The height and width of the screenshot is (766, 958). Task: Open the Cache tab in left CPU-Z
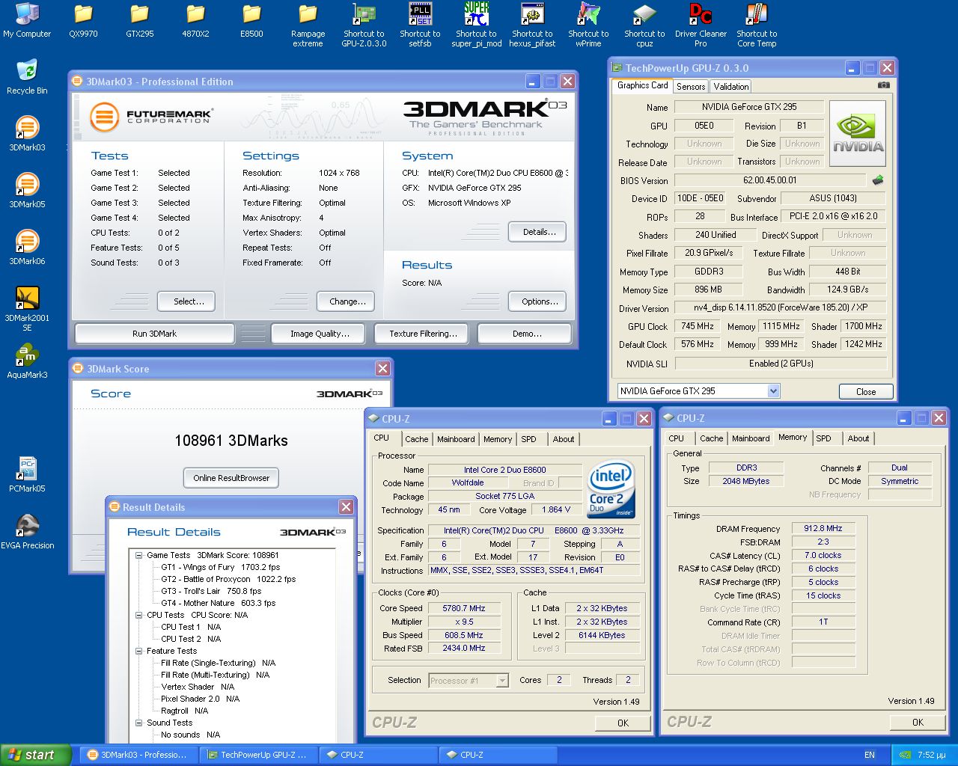pyautogui.click(x=416, y=439)
